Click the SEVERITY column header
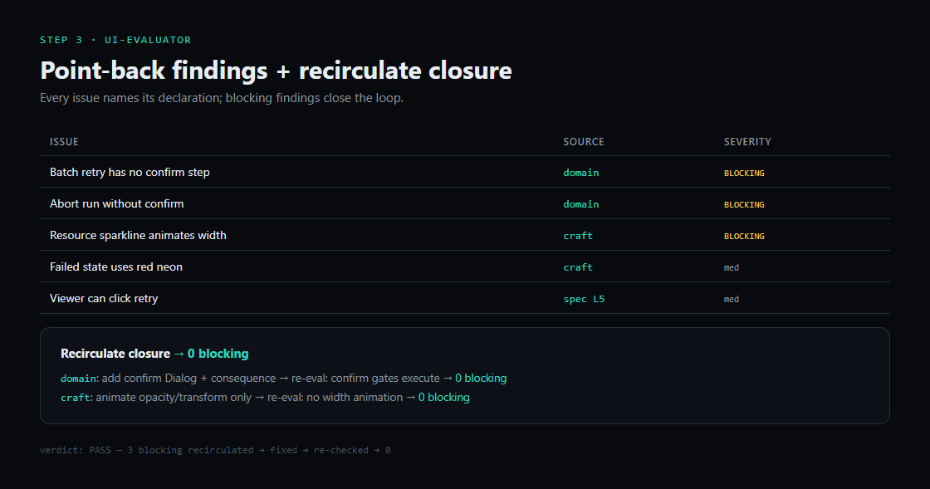930x489 pixels. (747, 142)
